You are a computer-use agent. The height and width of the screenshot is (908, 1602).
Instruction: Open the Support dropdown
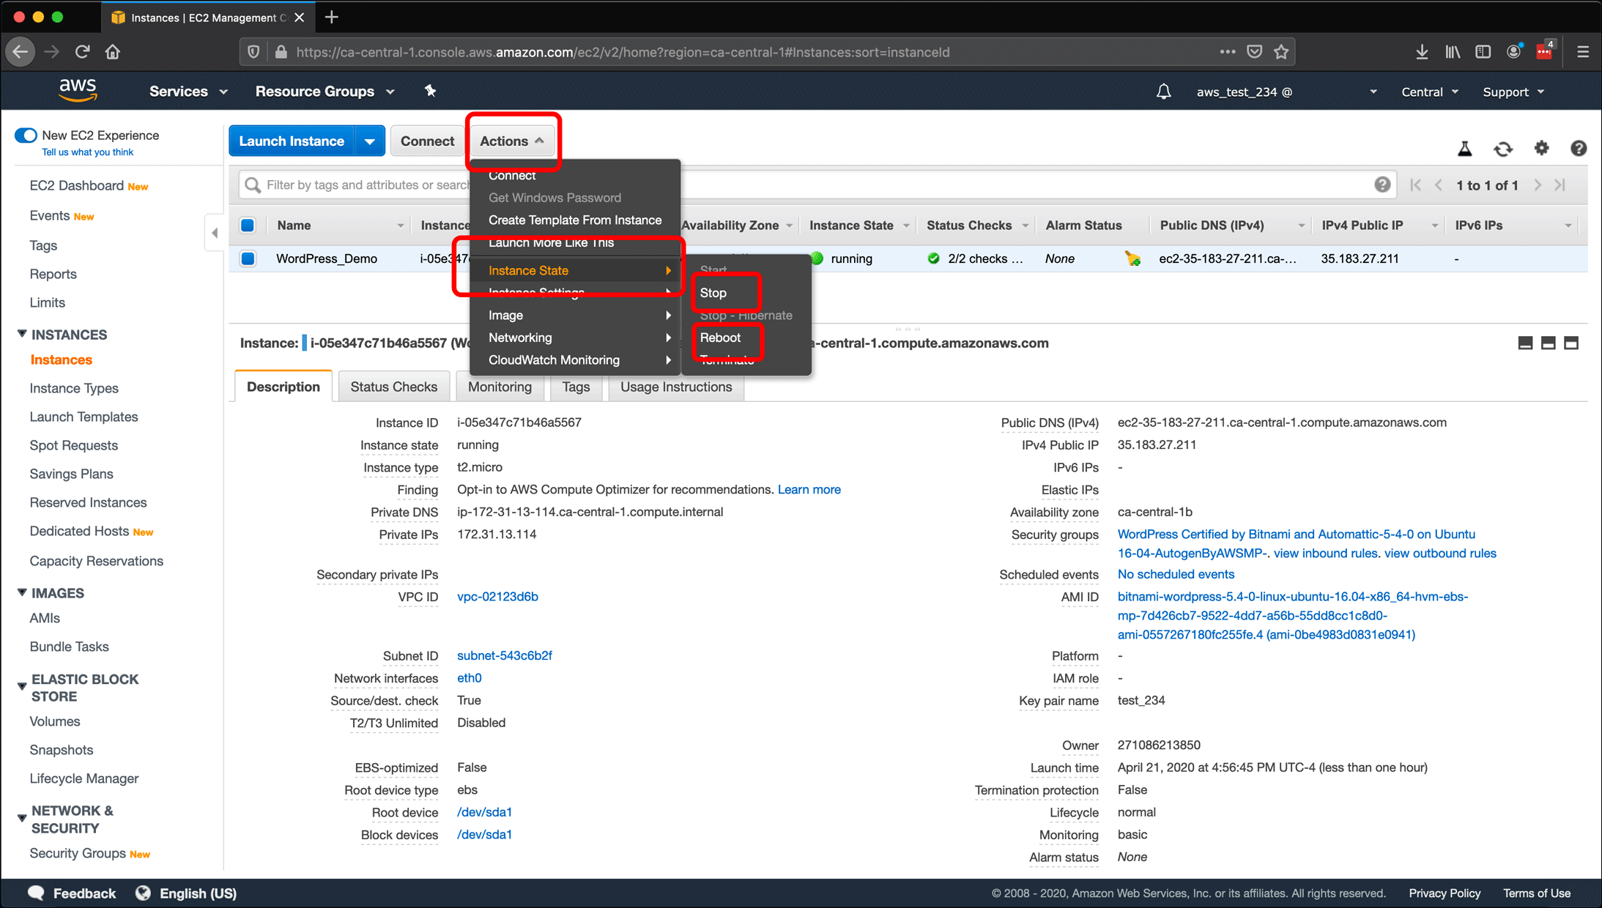coord(1513,92)
